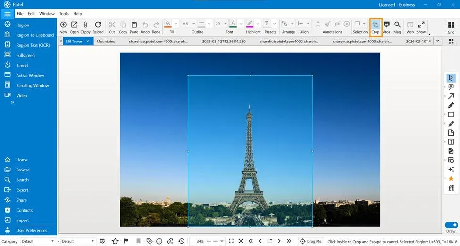Undo the last action
The width and height of the screenshot is (460, 246).
[x=145, y=27]
